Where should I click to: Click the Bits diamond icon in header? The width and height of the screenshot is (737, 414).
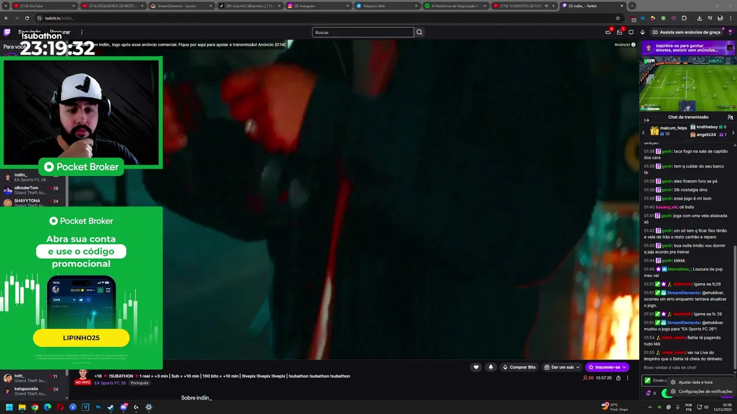(643, 32)
